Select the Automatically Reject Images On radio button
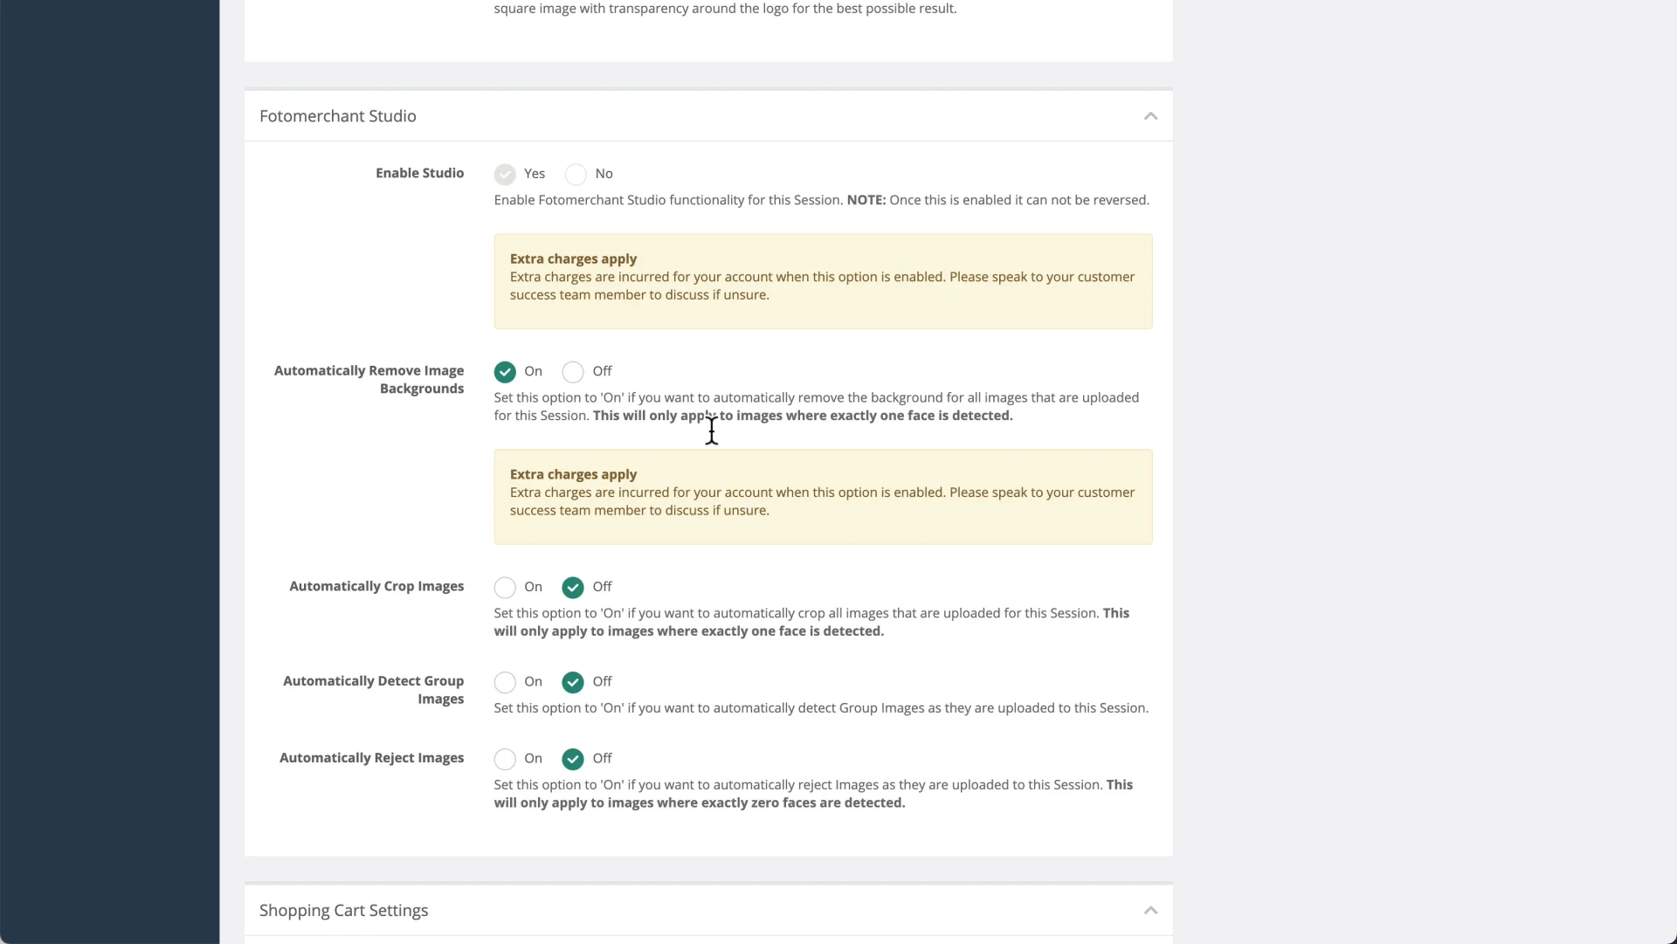Viewport: 1677px width, 944px height. click(x=505, y=759)
